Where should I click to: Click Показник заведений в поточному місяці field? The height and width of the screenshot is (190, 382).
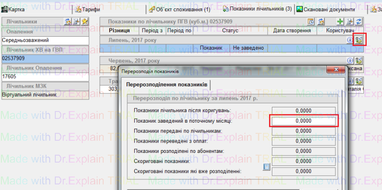pos(304,121)
